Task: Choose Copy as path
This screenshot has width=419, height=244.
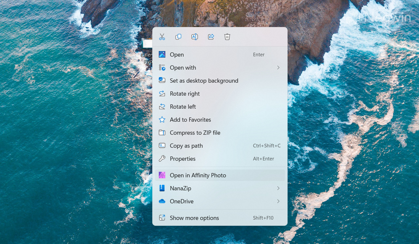Action: (x=220, y=146)
